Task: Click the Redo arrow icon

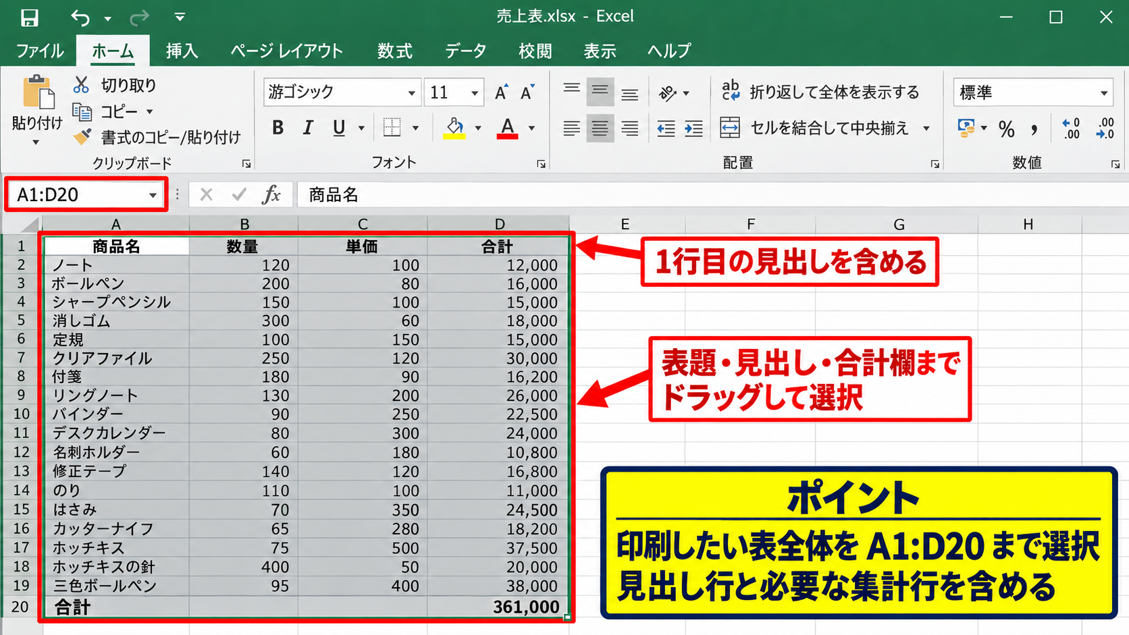Action: click(139, 17)
